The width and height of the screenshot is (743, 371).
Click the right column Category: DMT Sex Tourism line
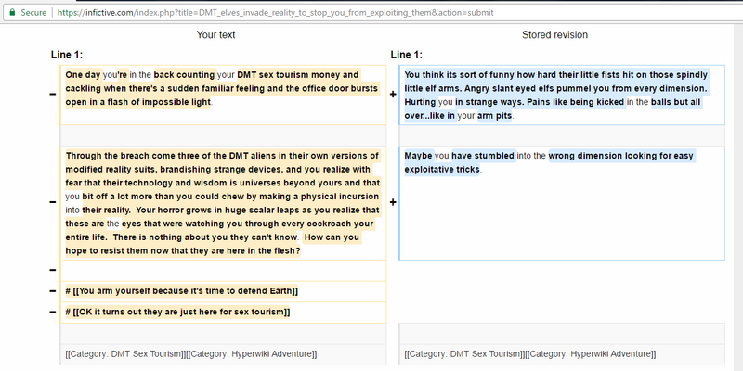(x=530, y=354)
